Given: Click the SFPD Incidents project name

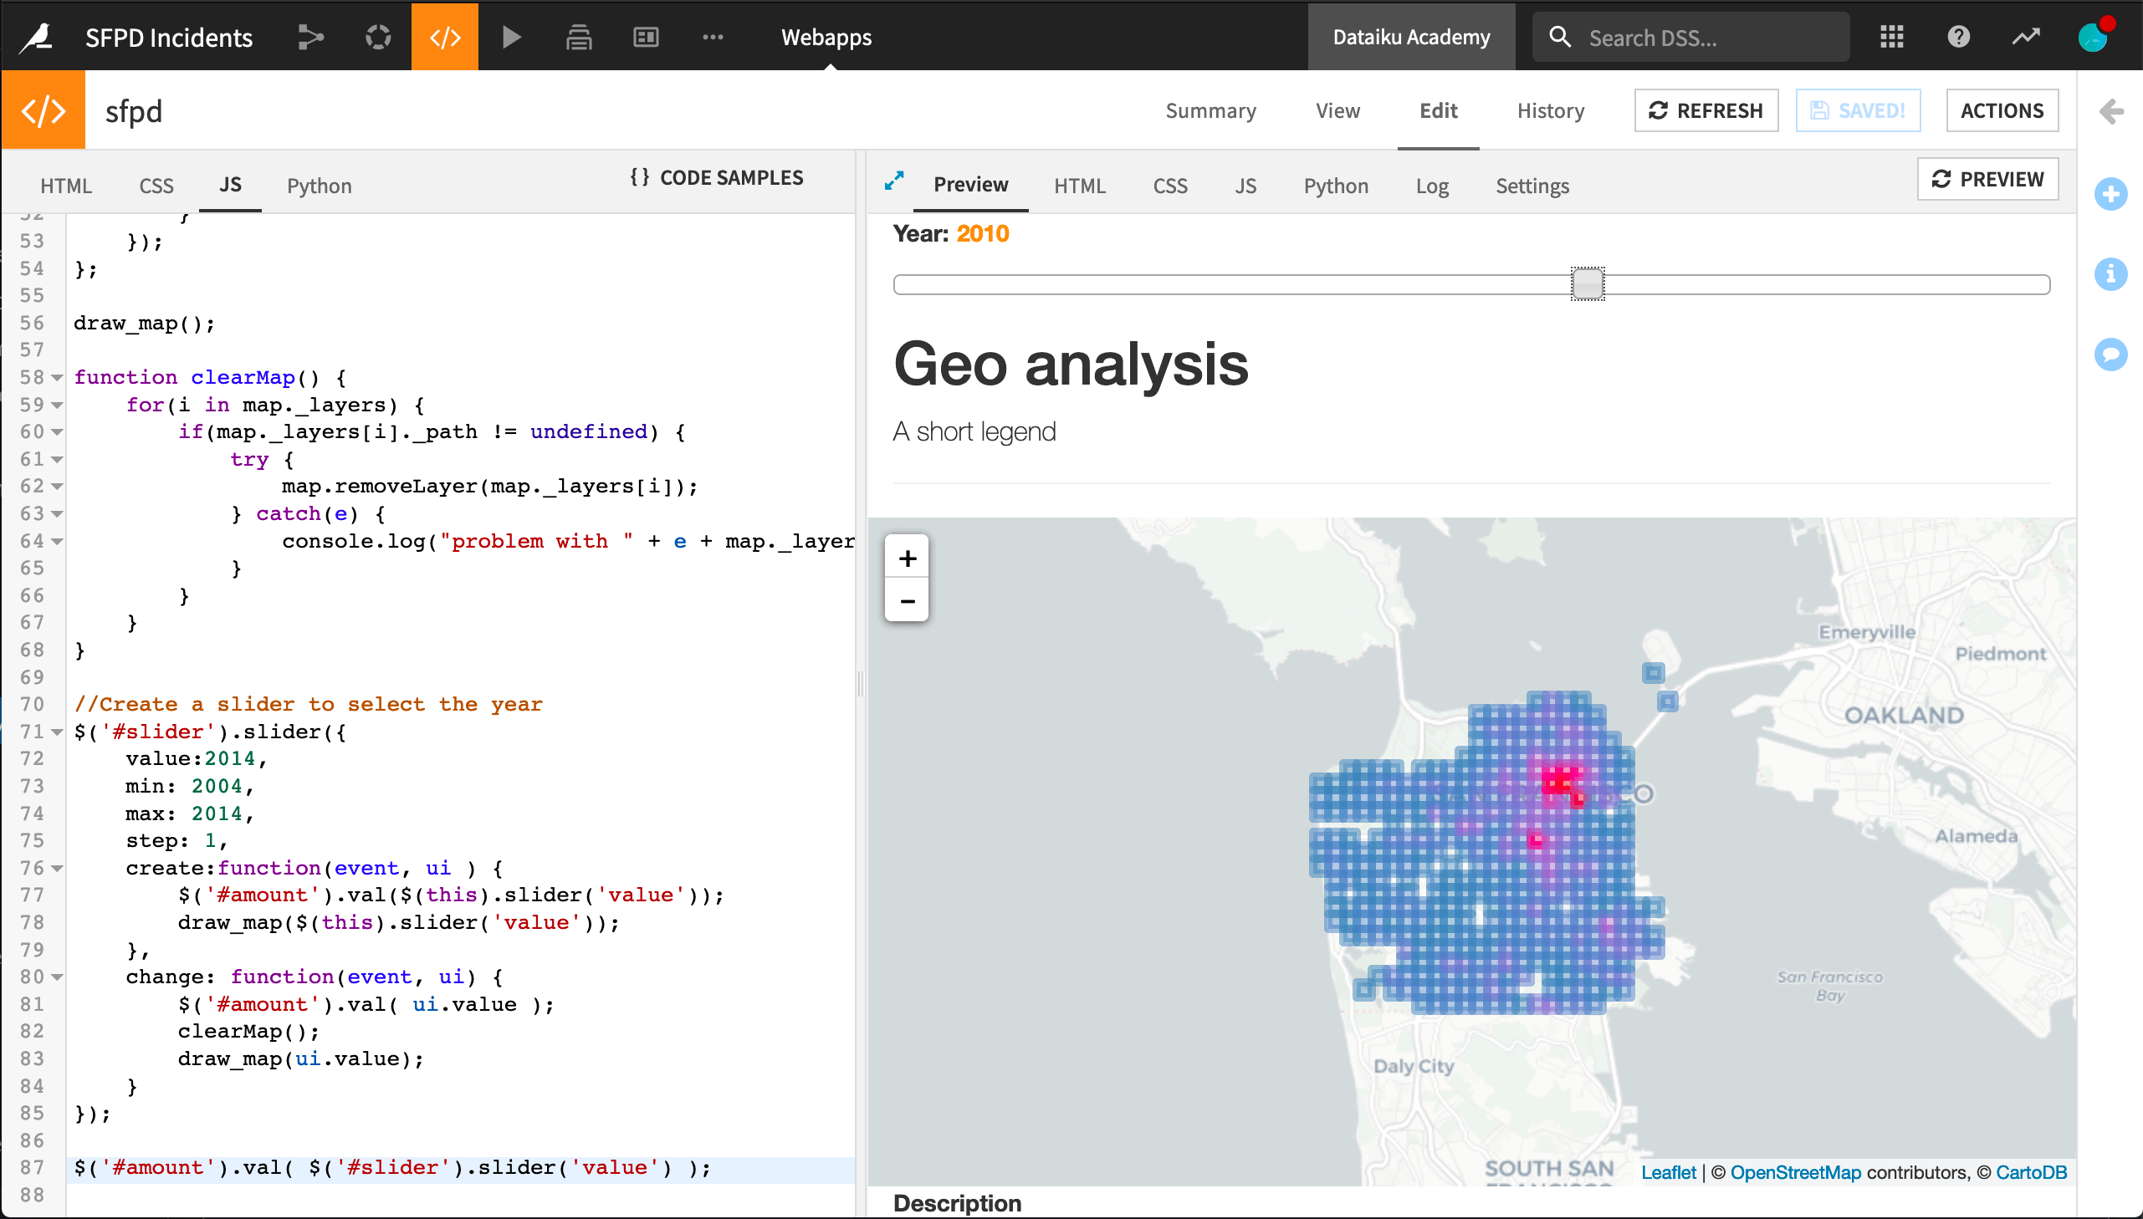Looking at the screenshot, I should tap(169, 37).
